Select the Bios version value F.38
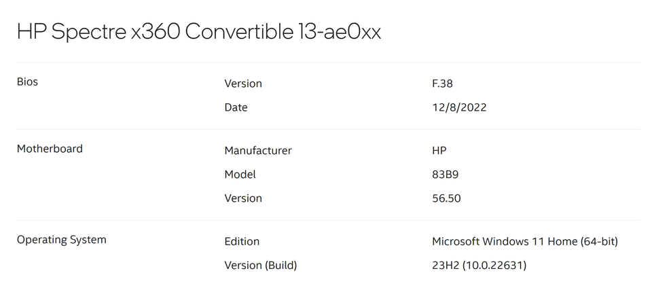The image size is (652, 288). 442,84
